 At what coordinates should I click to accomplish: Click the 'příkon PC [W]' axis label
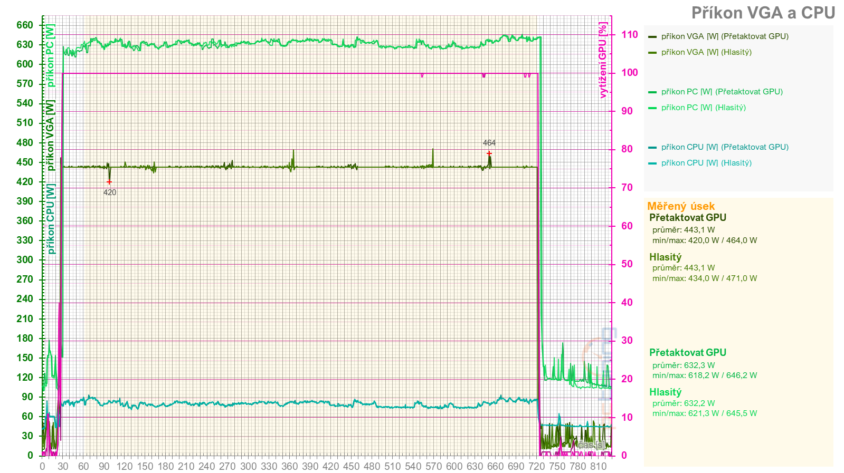click(x=50, y=55)
